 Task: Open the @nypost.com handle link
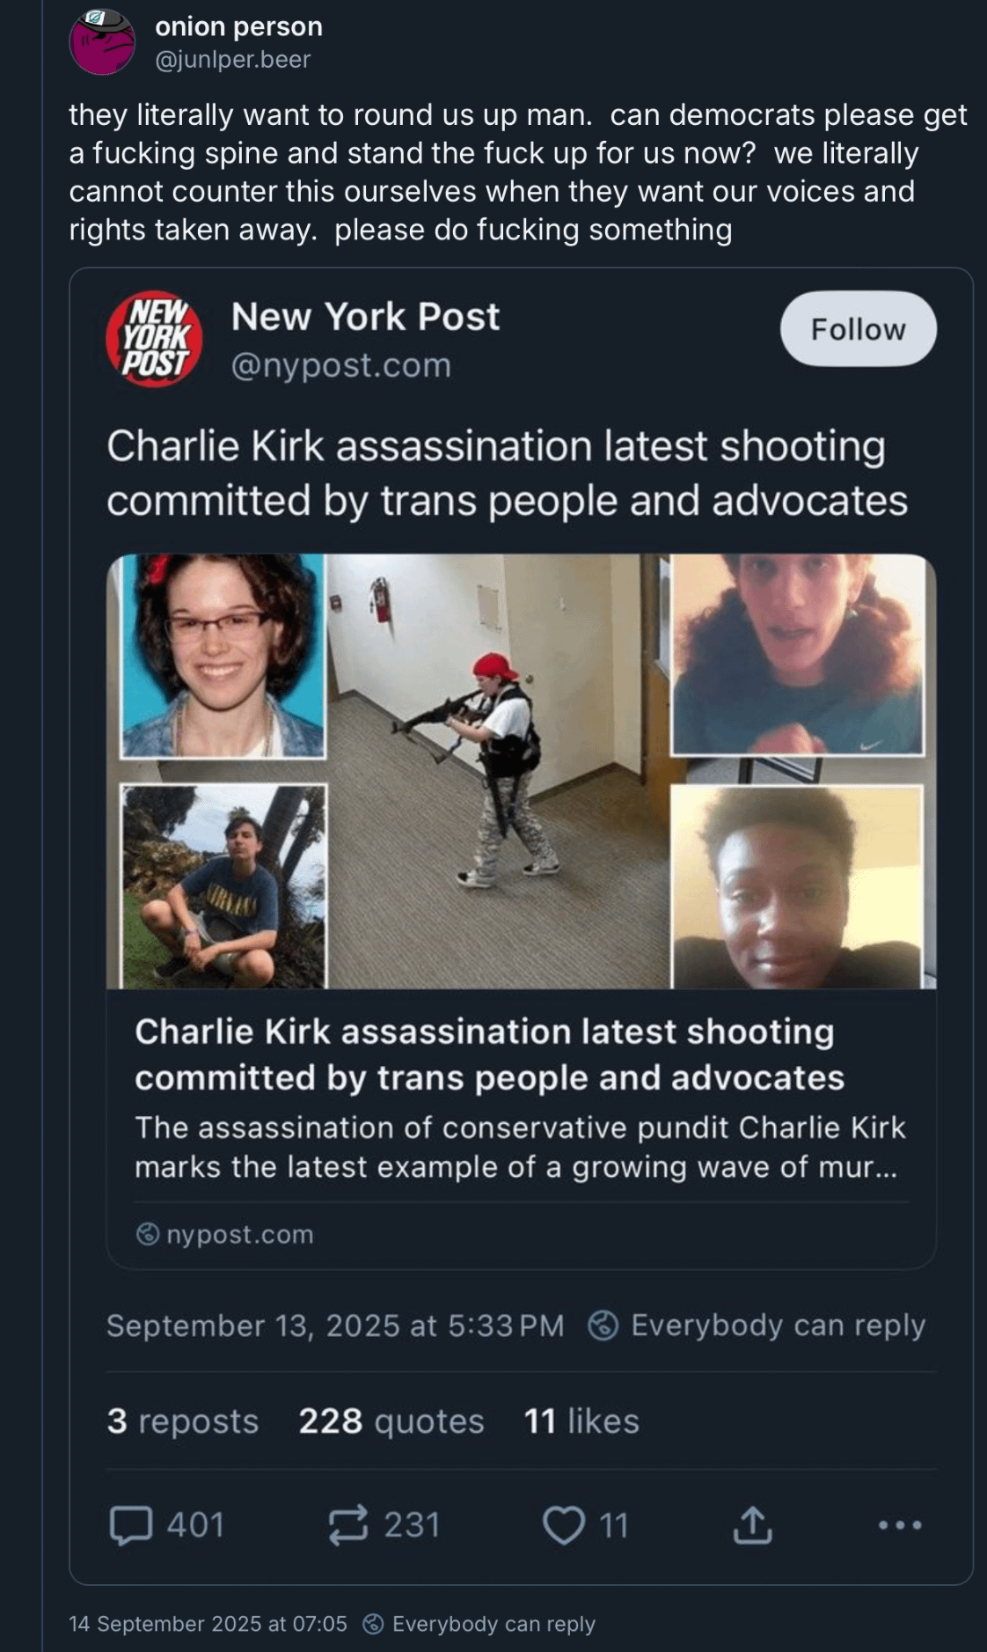340,364
